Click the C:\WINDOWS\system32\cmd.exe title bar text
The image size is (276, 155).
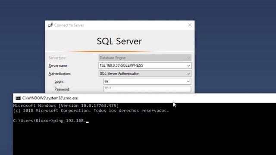tap(50, 98)
